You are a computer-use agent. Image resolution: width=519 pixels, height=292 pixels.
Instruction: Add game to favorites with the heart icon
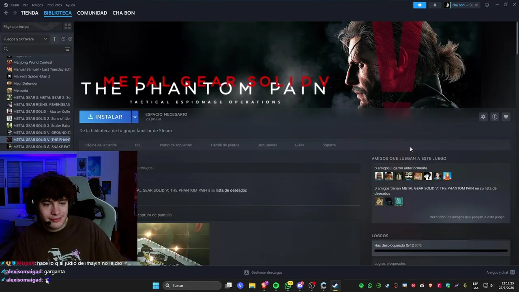point(506,117)
